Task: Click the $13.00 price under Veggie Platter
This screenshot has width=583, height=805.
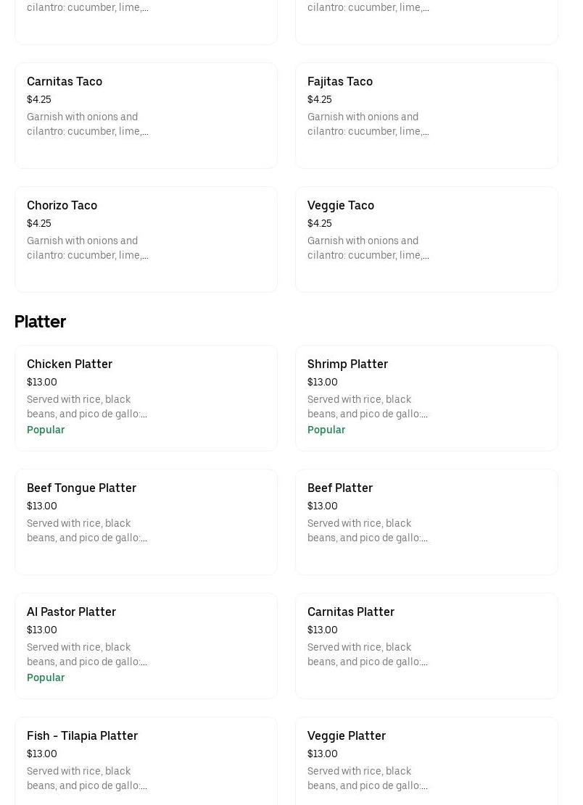Action: (x=323, y=754)
